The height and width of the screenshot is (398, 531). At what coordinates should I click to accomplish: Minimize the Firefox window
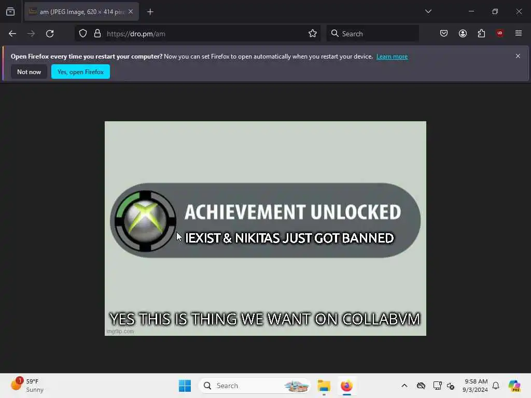[471, 11]
